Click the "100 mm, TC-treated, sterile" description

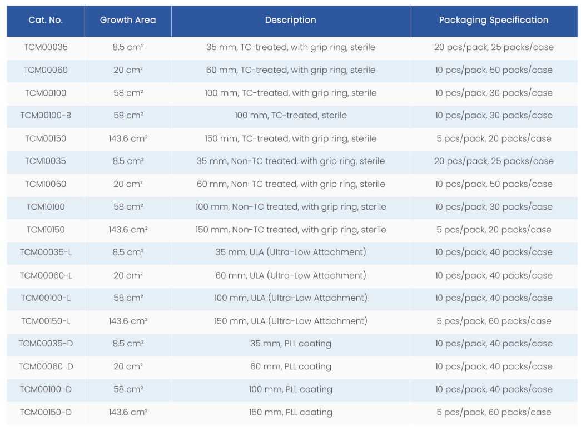(x=290, y=116)
